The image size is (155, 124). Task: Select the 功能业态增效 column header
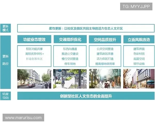click(x=34, y=39)
